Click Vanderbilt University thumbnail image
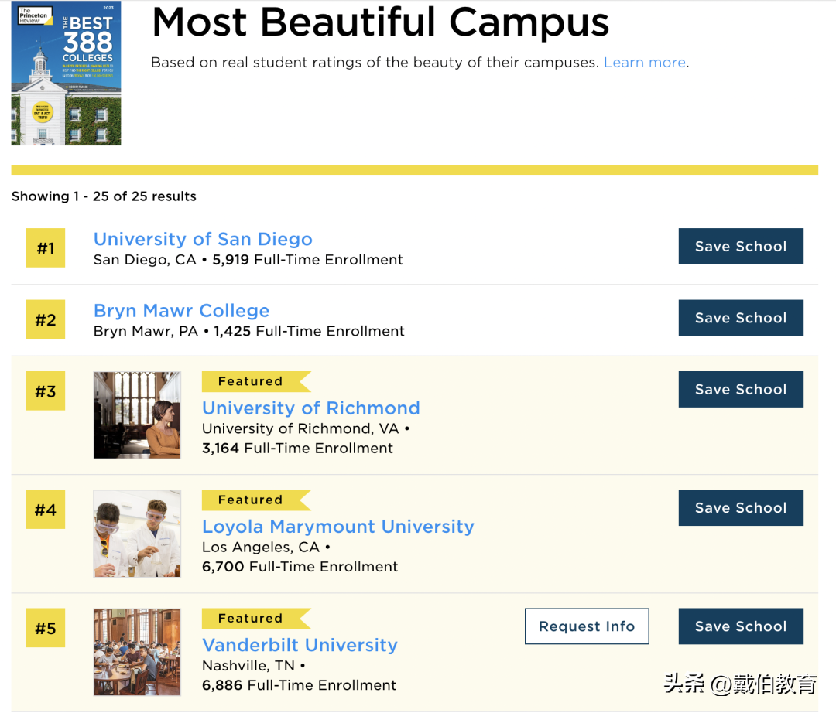836x713 pixels. [137, 652]
